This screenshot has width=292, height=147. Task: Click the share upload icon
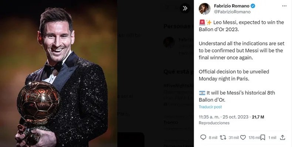[282, 137]
